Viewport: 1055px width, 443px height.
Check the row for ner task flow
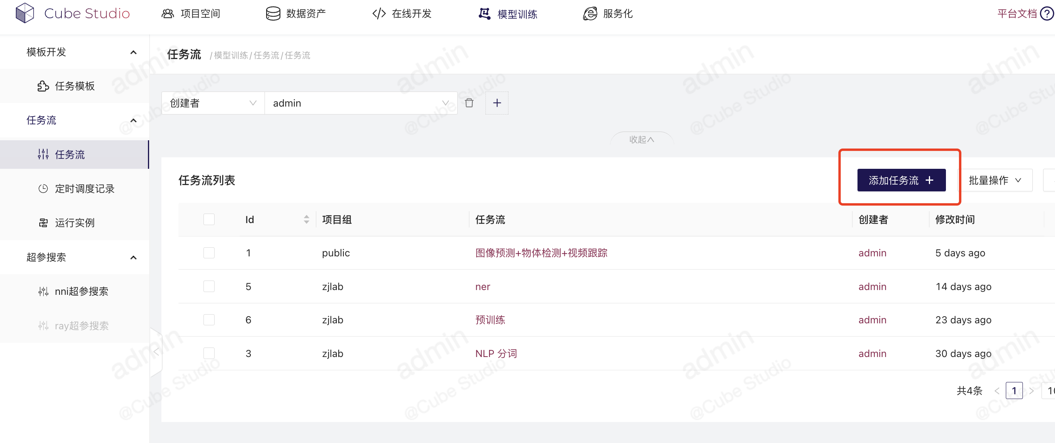[x=209, y=286]
